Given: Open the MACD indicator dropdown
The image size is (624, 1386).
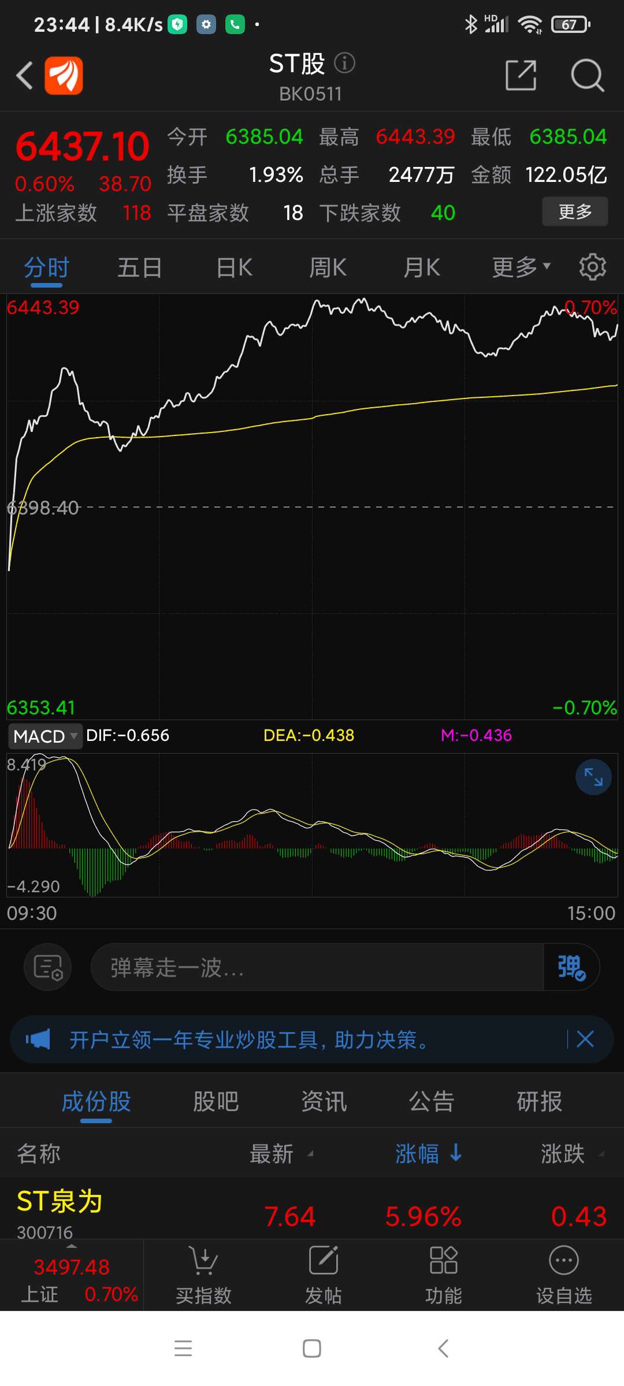Looking at the screenshot, I should point(45,736).
